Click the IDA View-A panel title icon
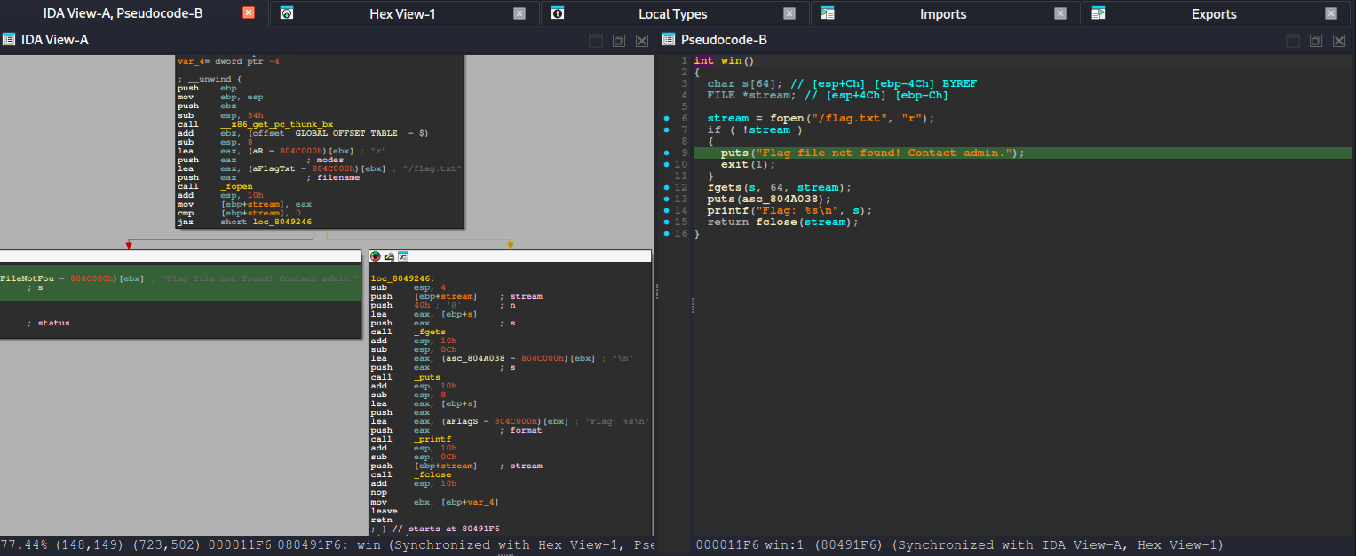 tap(9, 40)
